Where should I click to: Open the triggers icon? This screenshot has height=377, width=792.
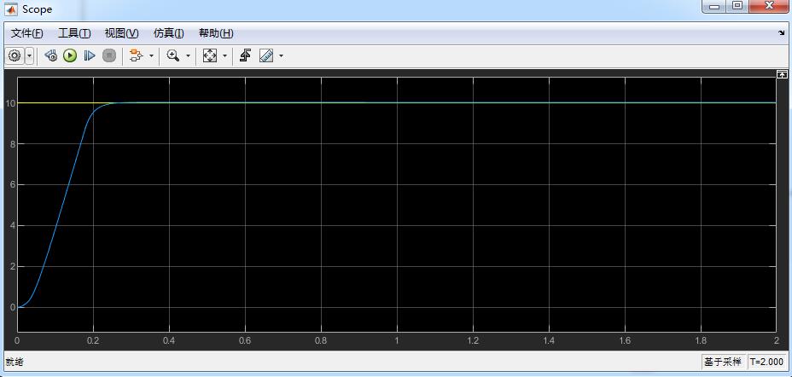coord(246,55)
